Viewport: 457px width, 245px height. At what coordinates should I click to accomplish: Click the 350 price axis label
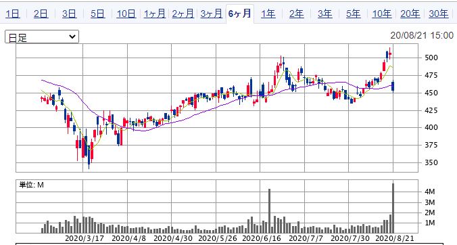point(431,162)
